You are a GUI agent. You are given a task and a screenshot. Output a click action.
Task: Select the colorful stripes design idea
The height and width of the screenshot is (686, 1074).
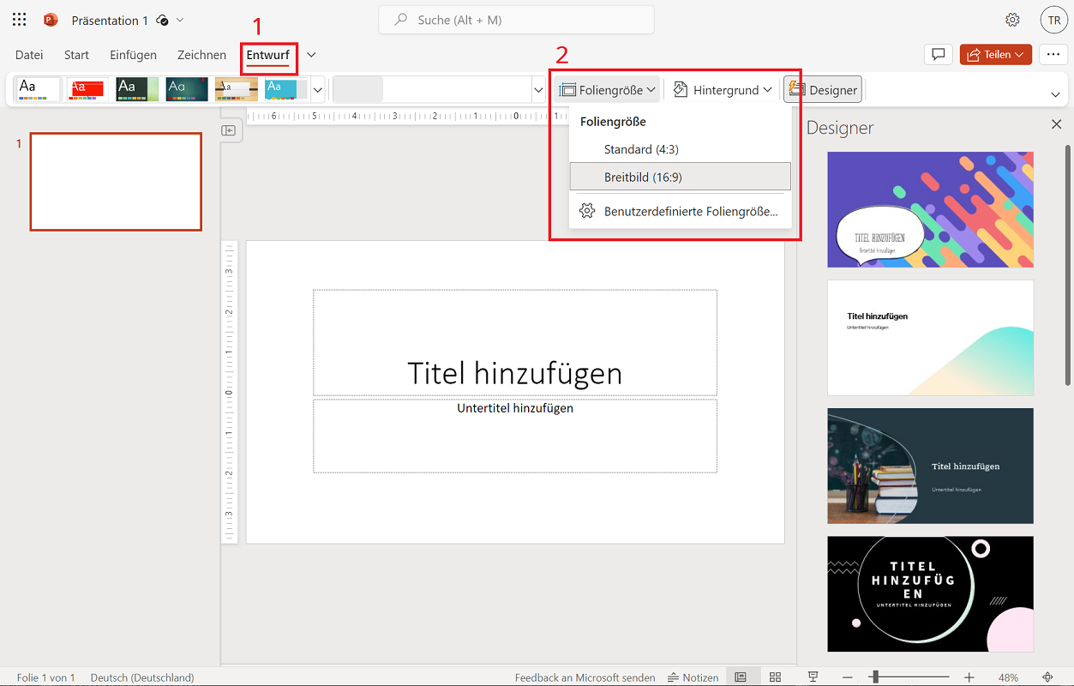pos(930,209)
